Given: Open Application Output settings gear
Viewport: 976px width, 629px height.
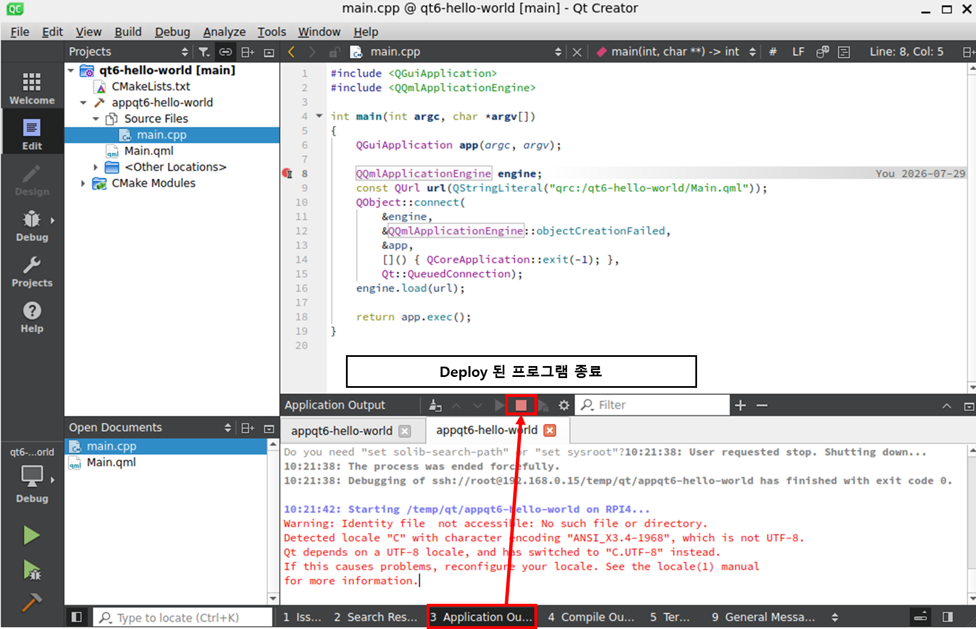Looking at the screenshot, I should 564,405.
